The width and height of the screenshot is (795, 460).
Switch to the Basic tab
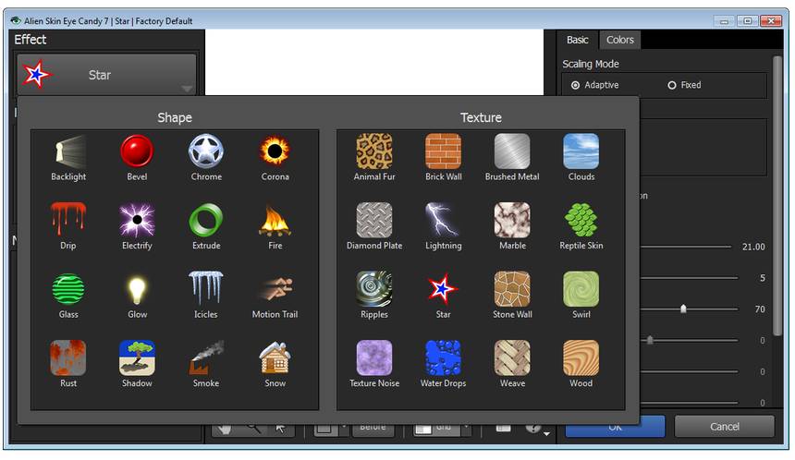pyautogui.click(x=577, y=40)
